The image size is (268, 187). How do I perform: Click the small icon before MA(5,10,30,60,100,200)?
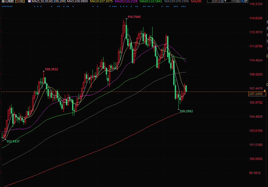tap(29, 2)
